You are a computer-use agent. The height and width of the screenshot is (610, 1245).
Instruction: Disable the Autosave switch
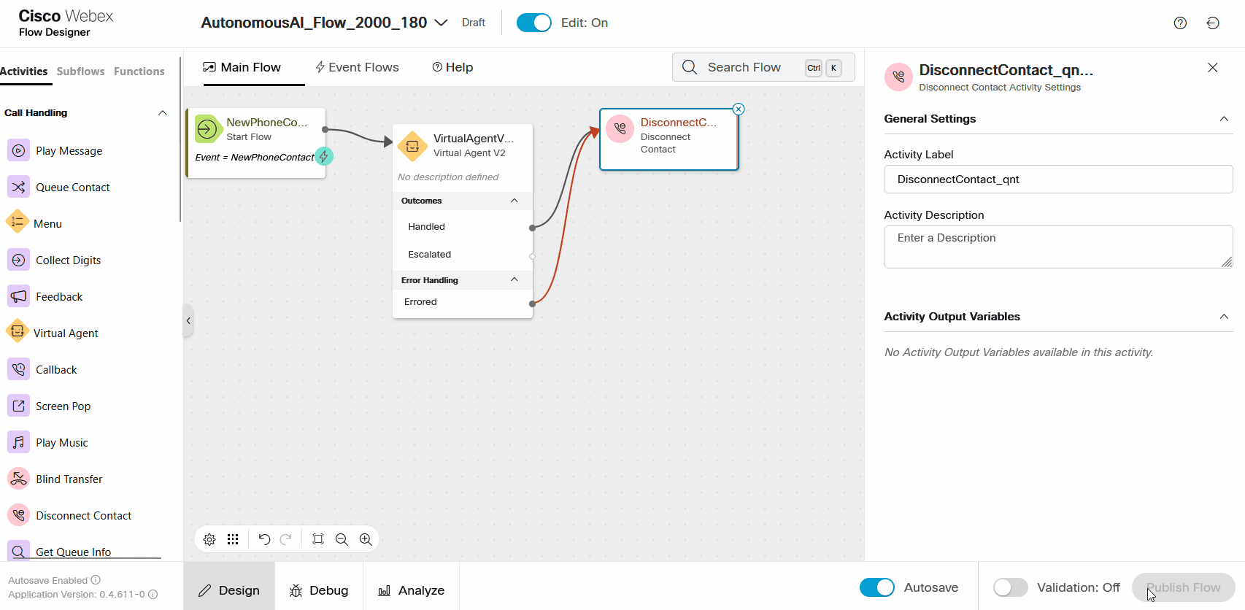[876, 587]
